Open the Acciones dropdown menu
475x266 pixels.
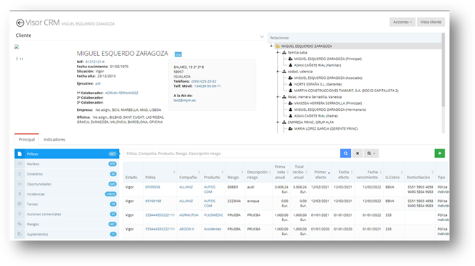402,22
